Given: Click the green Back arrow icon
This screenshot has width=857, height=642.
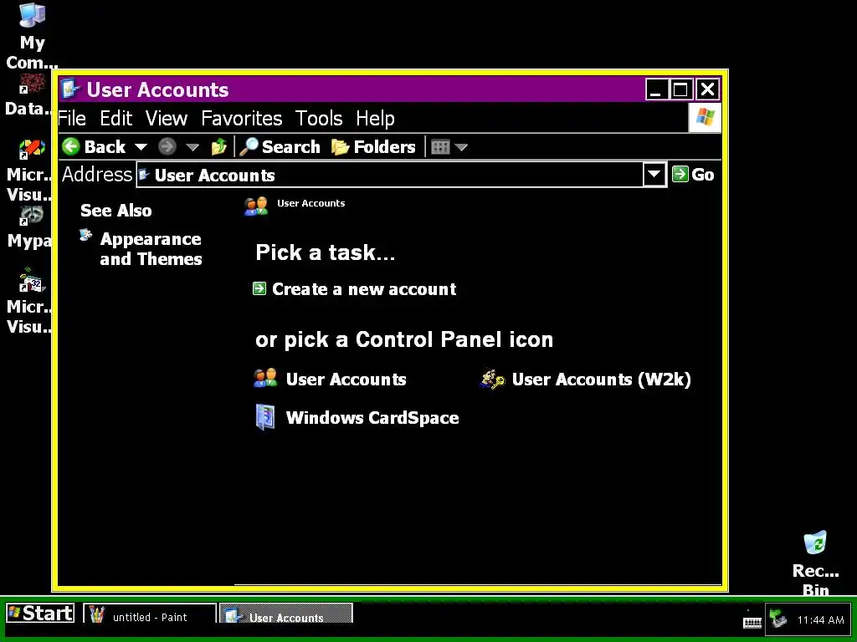Looking at the screenshot, I should (71, 146).
